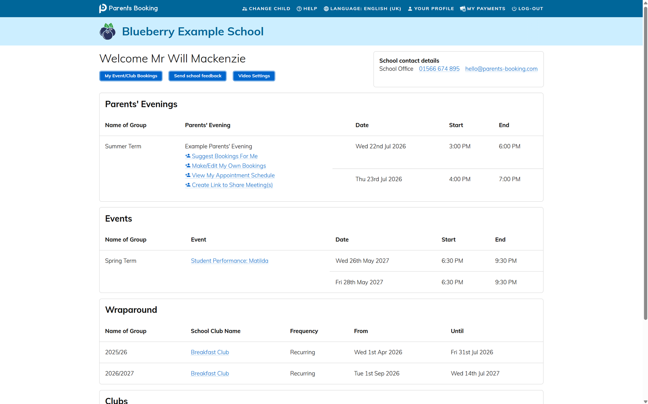Viewport: 648px width, 404px height.
Task: Call school office number 01566 674 895
Action: (439, 69)
